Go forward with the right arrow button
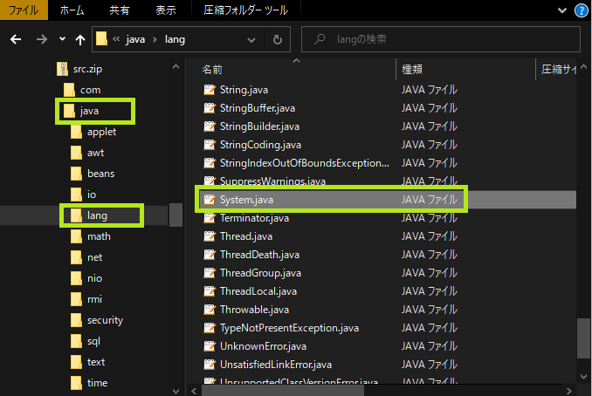The height and width of the screenshot is (396, 592). [x=42, y=39]
